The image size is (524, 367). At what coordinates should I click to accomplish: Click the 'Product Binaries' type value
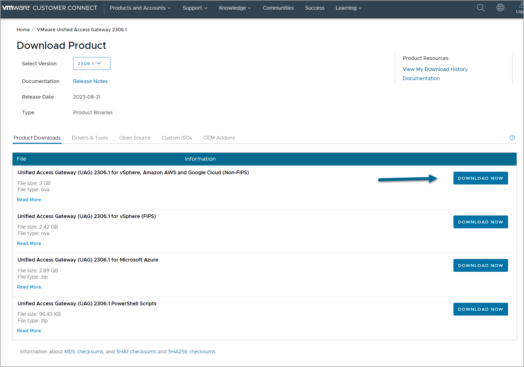93,113
